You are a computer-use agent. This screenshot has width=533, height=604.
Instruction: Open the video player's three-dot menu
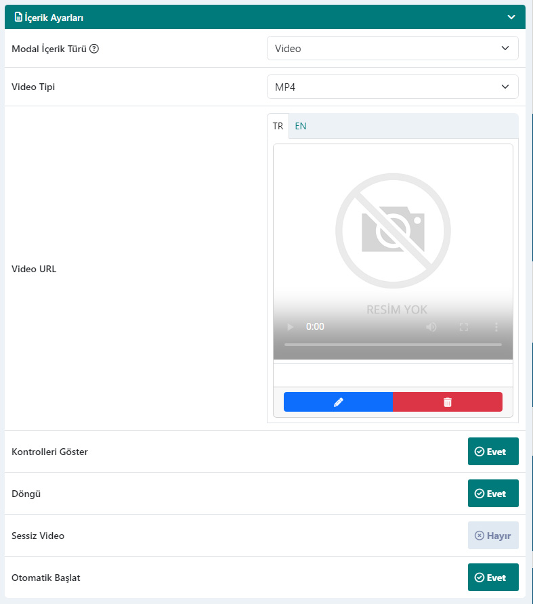[x=496, y=327]
